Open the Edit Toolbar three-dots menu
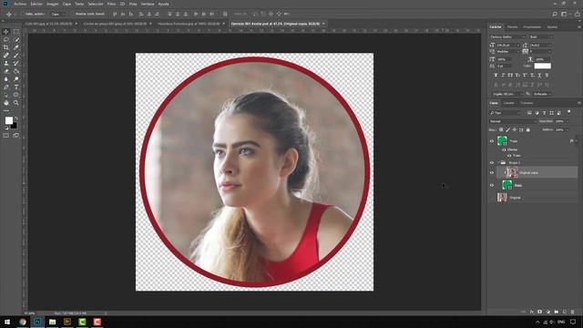 point(6,110)
